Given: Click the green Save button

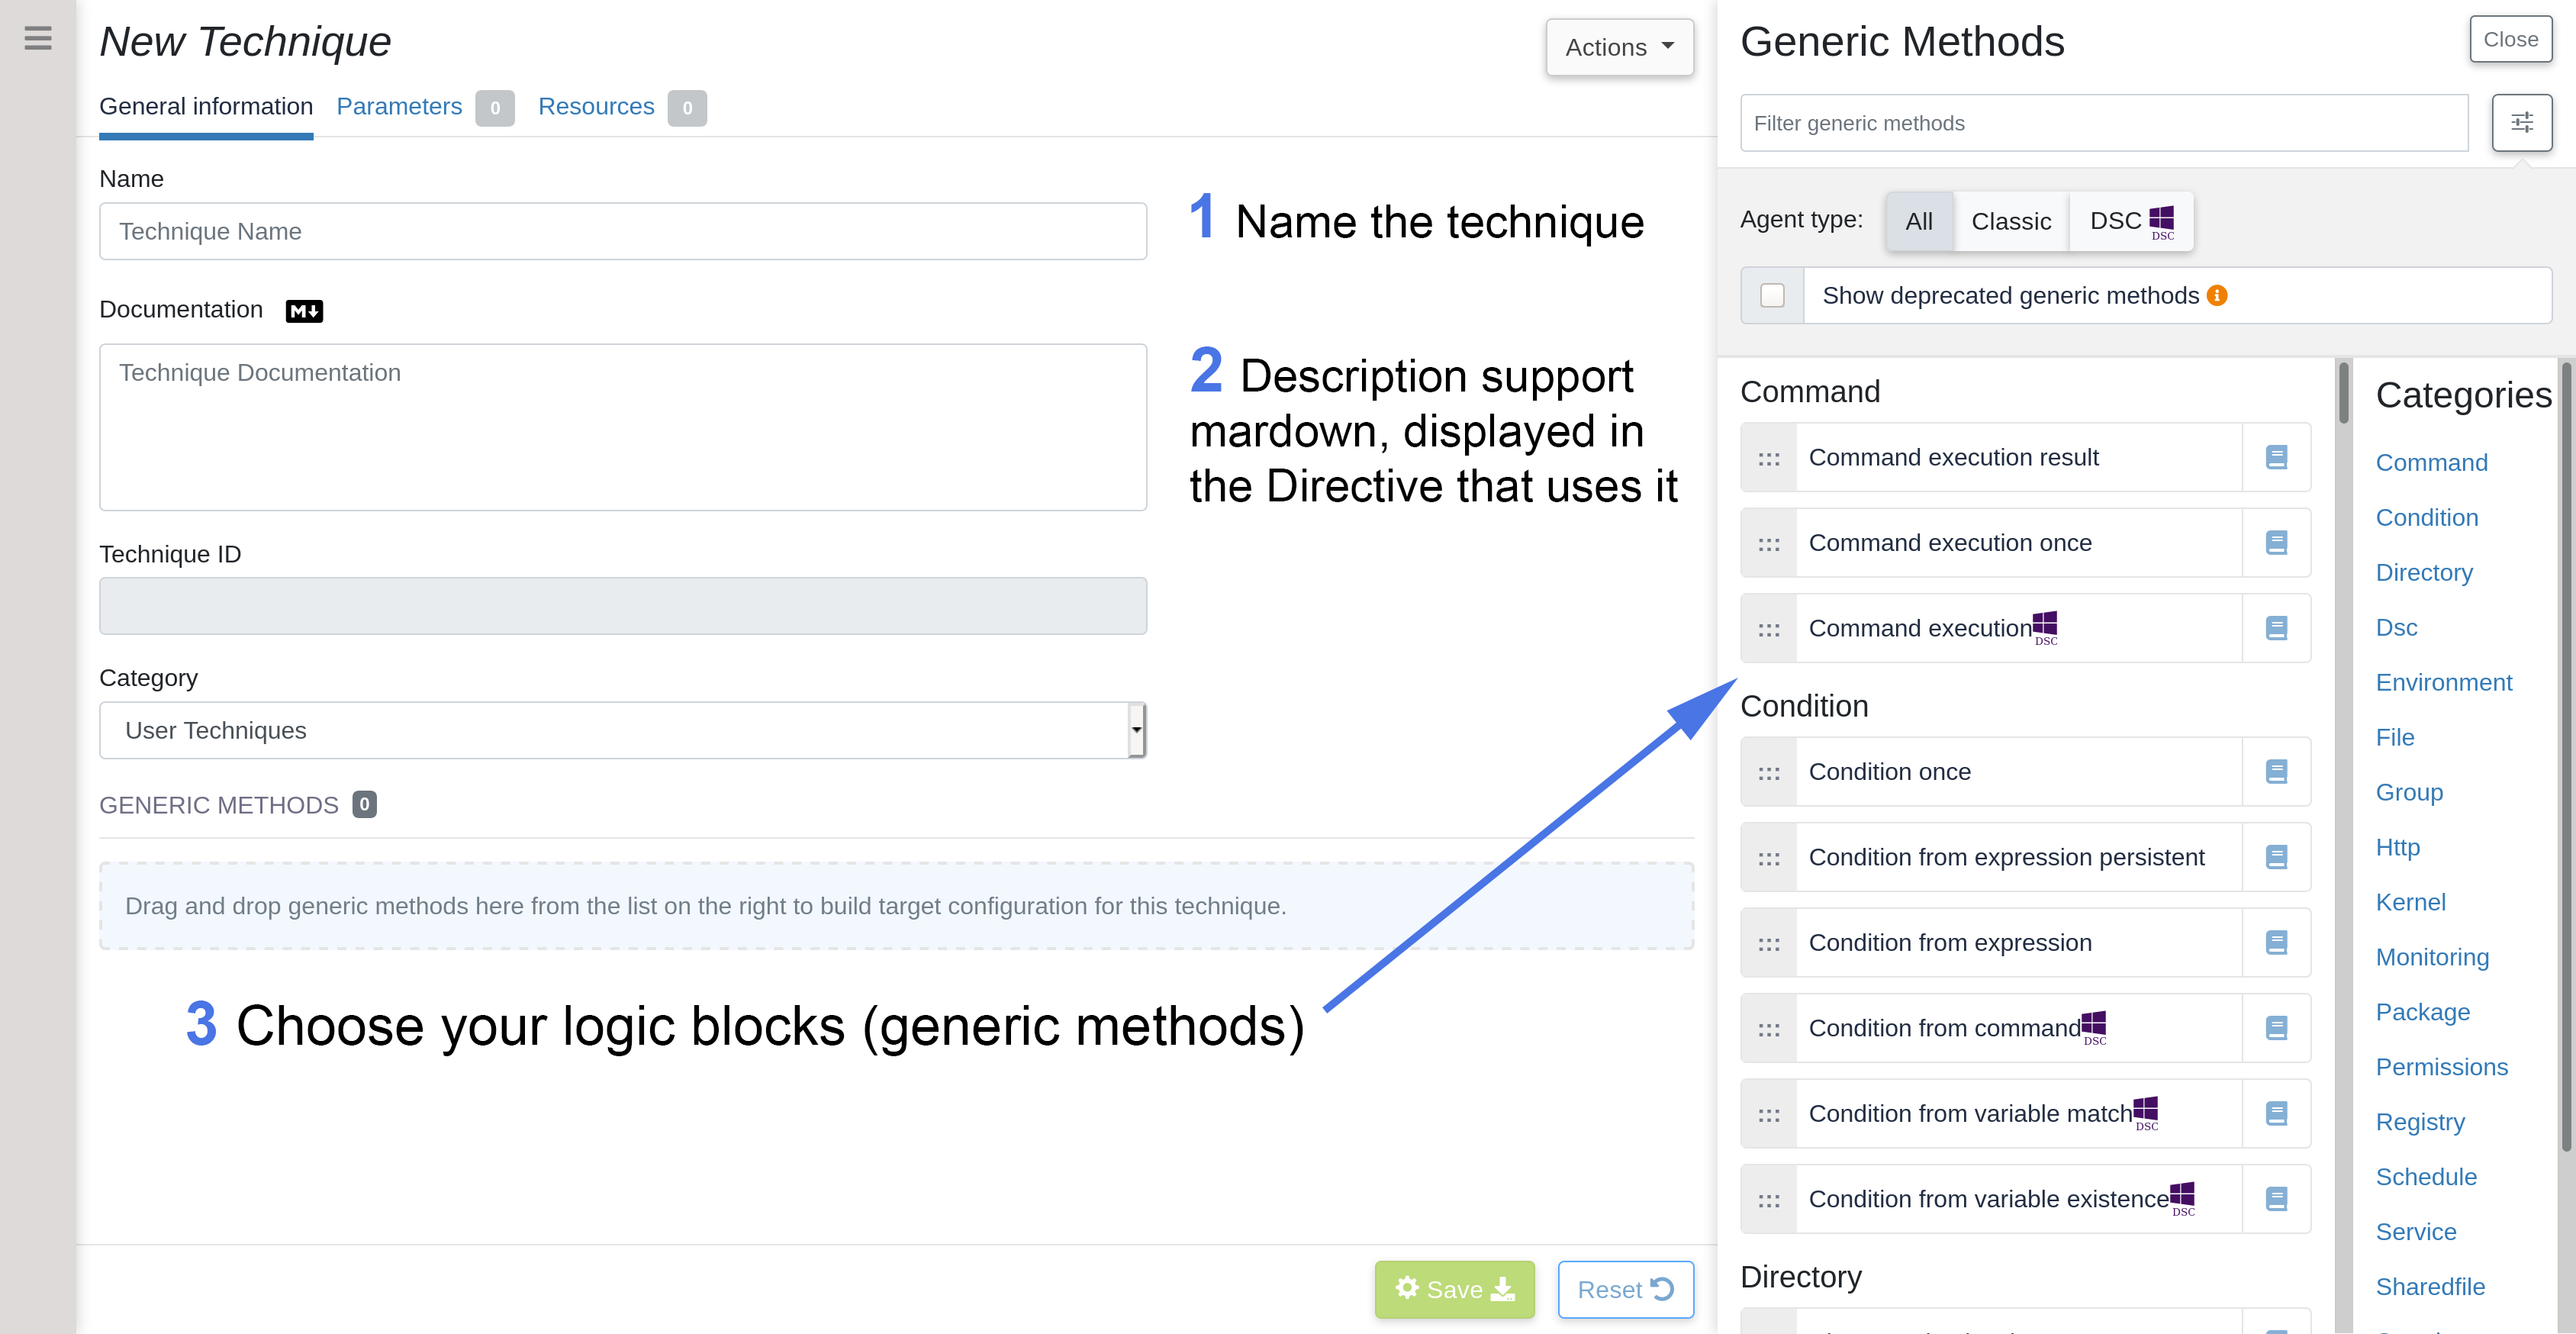Looking at the screenshot, I should pos(1454,1290).
